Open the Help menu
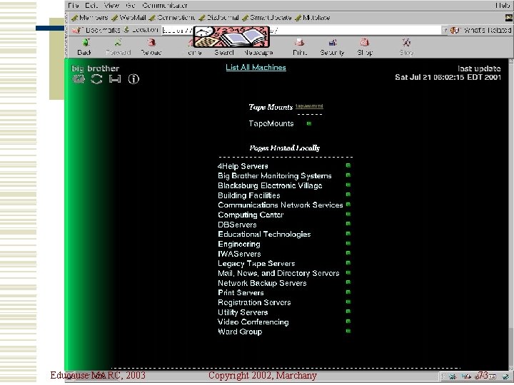This screenshot has height=385, width=514. tap(503, 5)
